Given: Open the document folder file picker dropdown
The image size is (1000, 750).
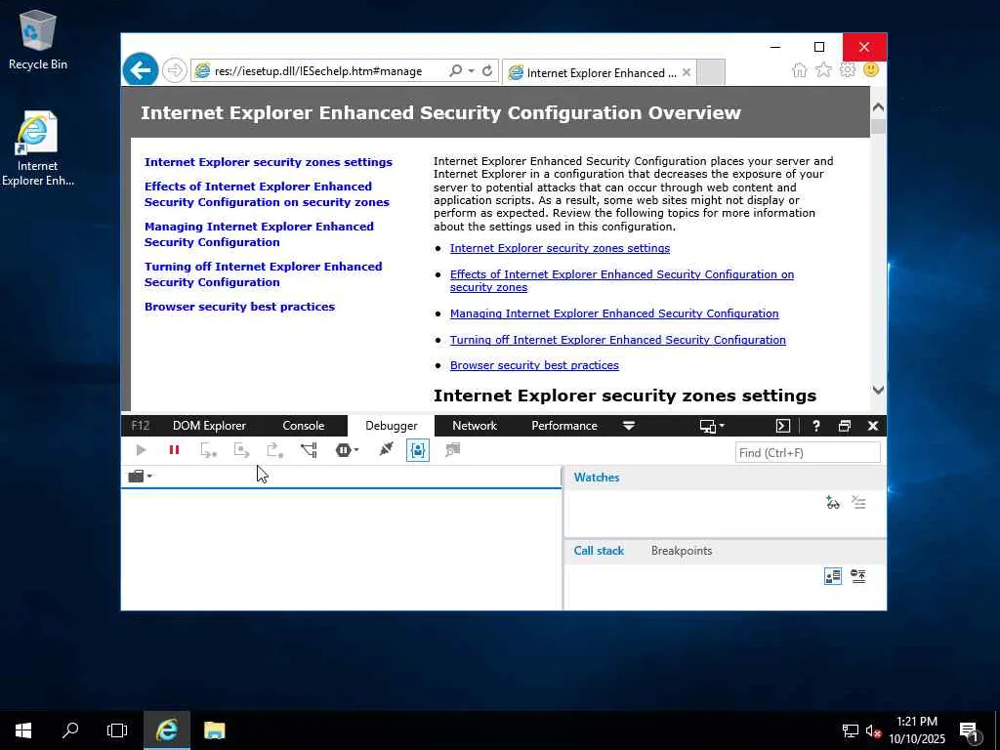Looking at the screenshot, I should tap(140, 477).
